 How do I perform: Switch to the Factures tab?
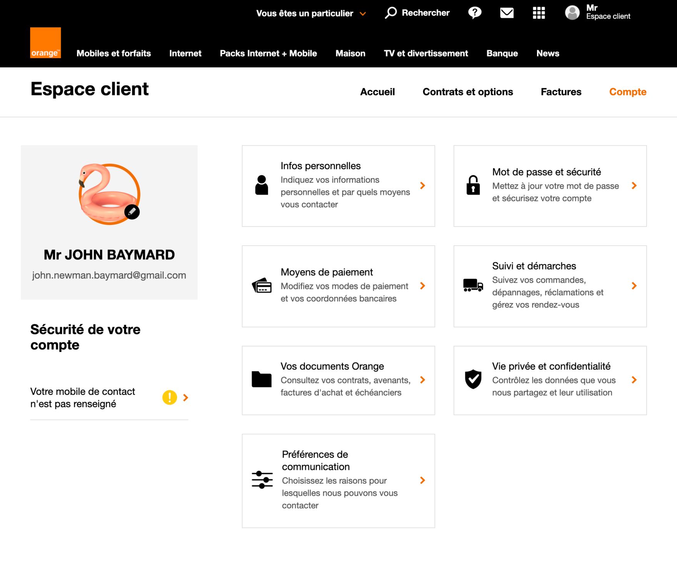coord(561,92)
